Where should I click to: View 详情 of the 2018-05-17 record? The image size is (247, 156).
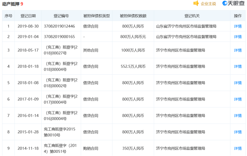click(x=237, y=50)
